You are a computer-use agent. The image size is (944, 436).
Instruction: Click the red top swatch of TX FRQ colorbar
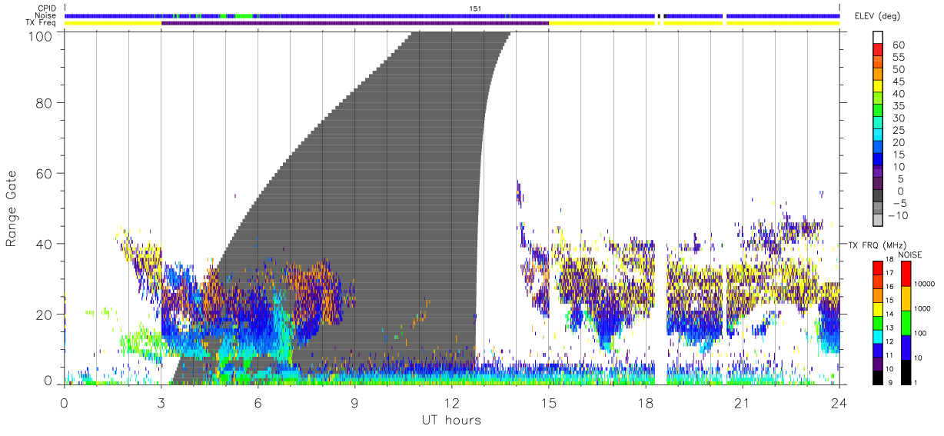pyautogui.click(x=879, y=268)
